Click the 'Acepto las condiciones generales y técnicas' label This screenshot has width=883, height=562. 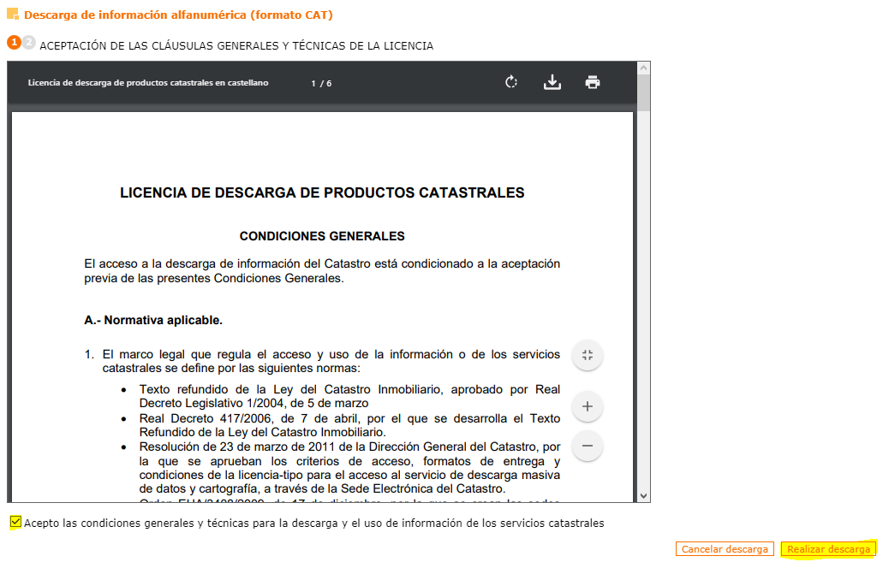[314, 524]
